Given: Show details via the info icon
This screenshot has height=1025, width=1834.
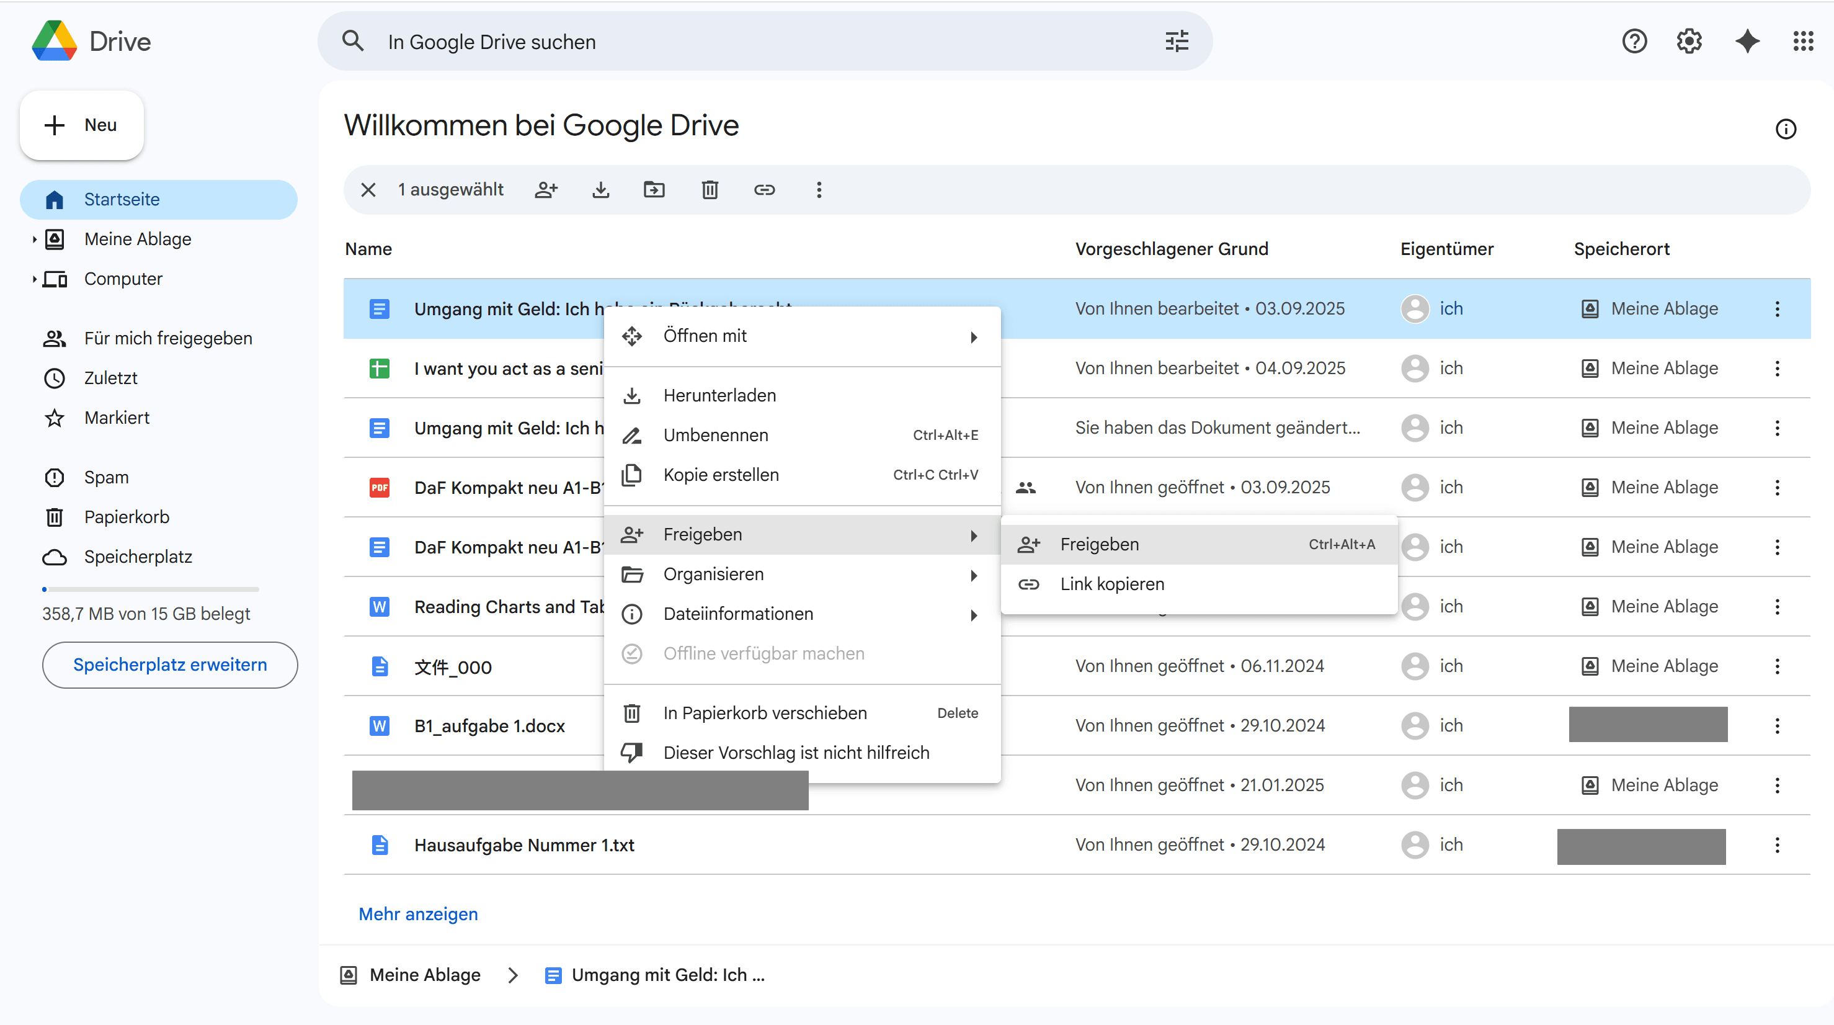Looking at the screenshot, I should [x=1786, y=129].
